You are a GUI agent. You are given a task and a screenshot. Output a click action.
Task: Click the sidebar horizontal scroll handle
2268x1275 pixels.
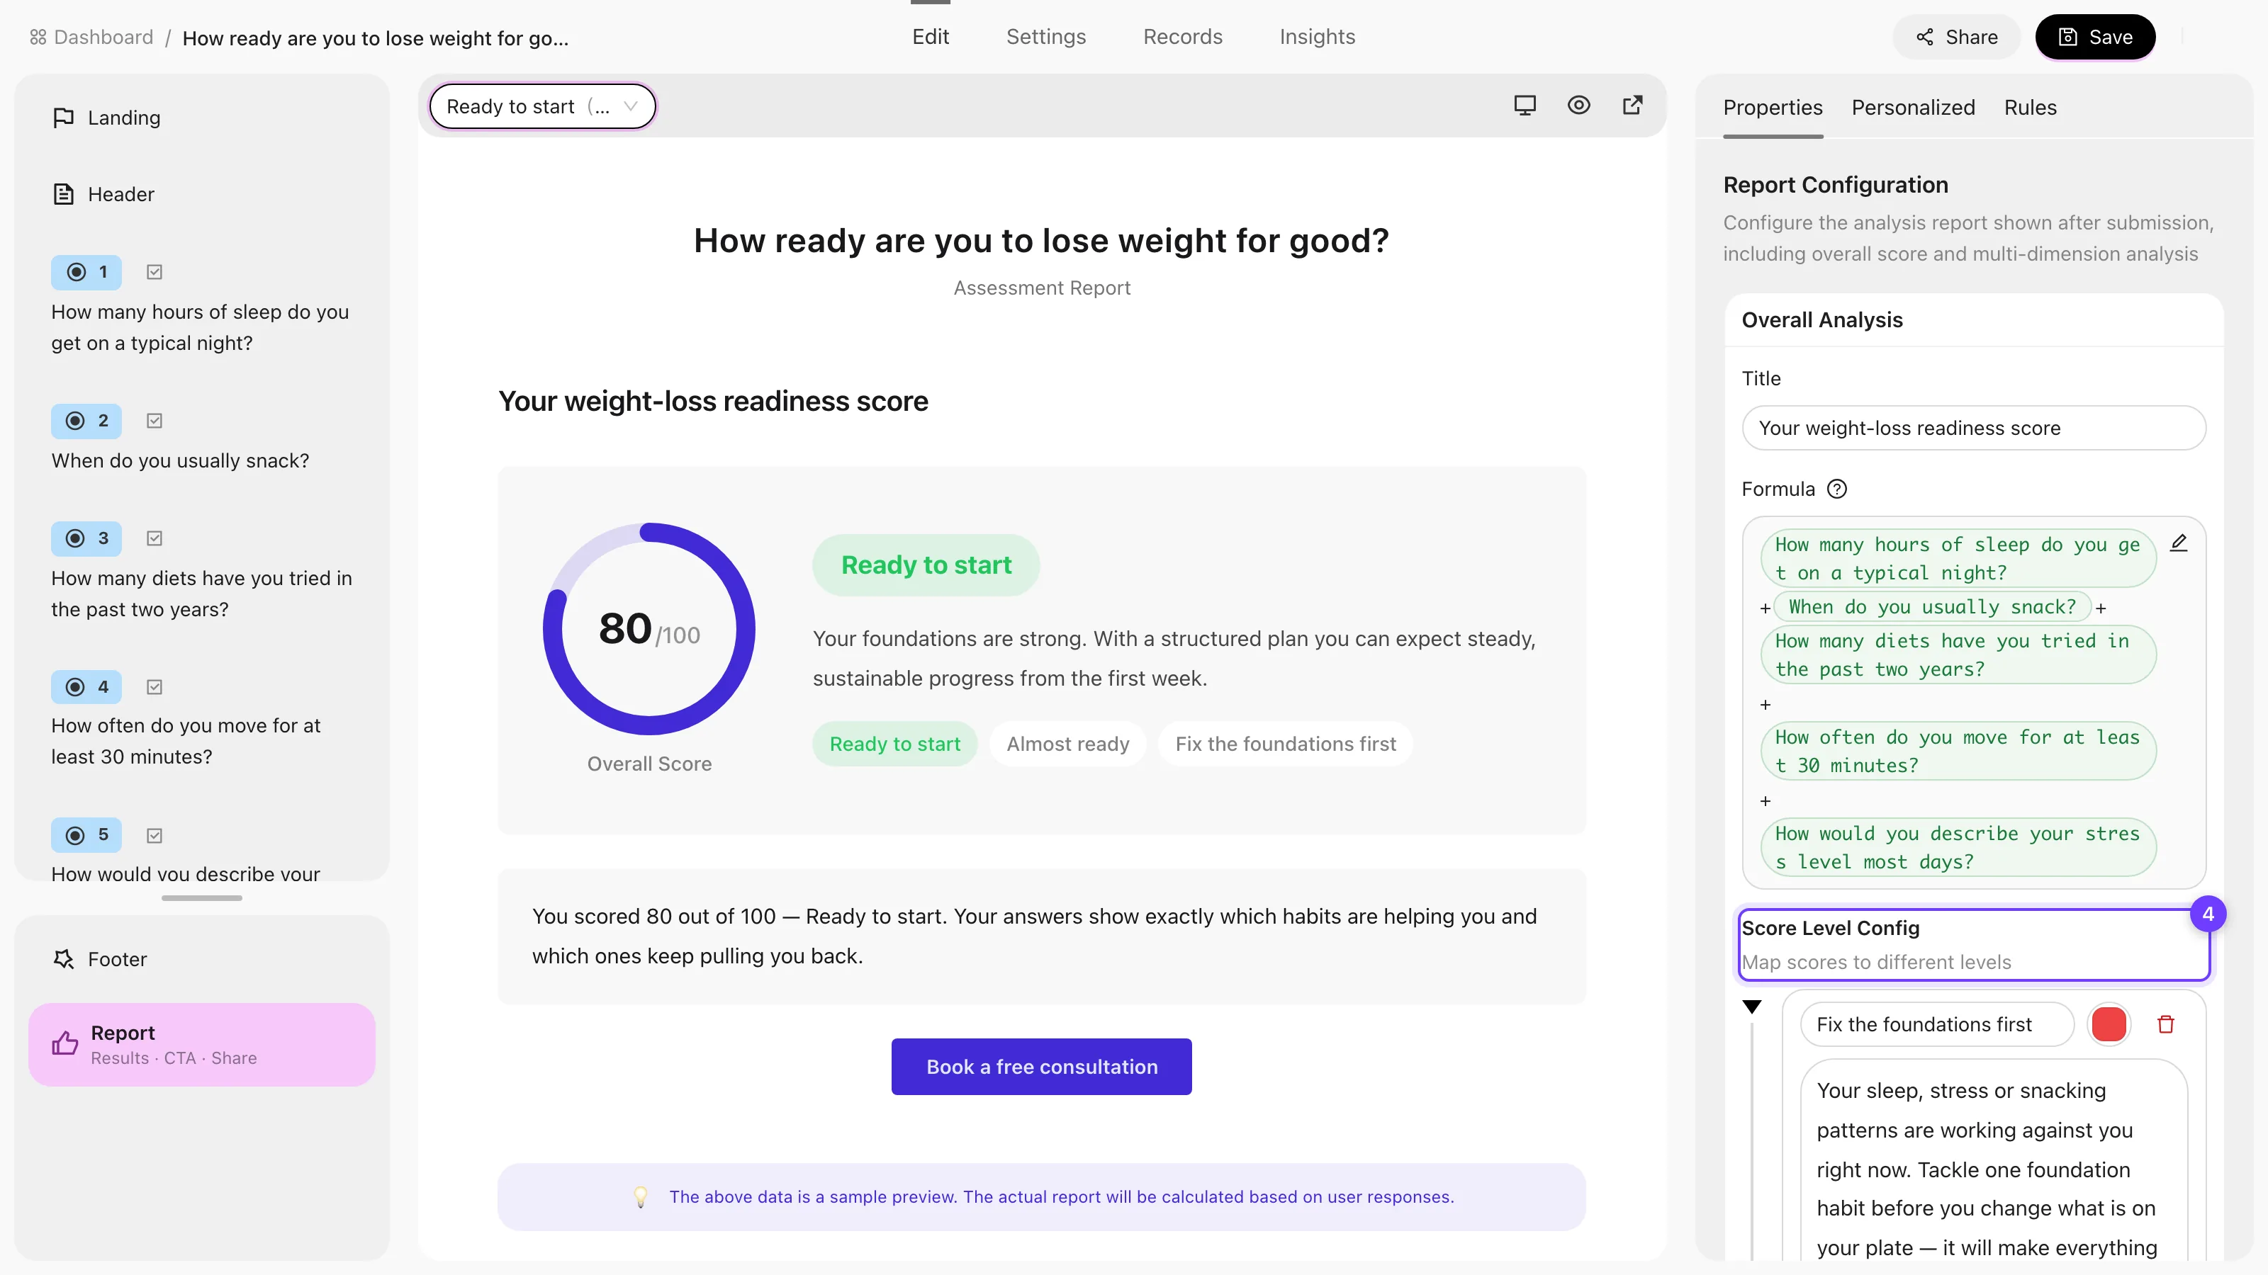click(x=201, y=897)
